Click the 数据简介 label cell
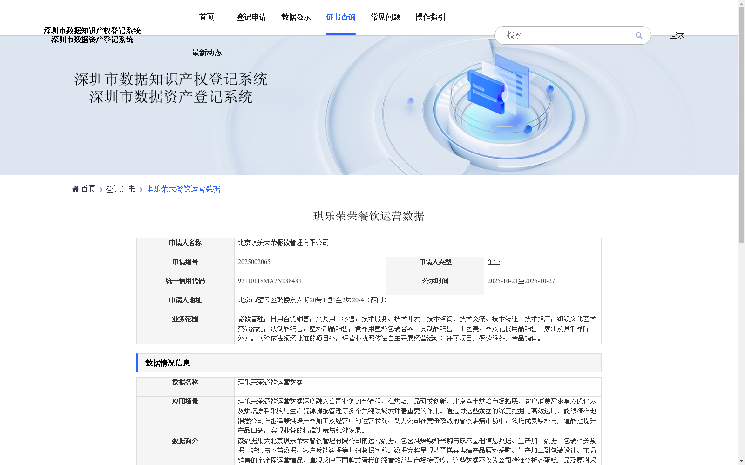745x465 pixels. (x=185, y=451)
